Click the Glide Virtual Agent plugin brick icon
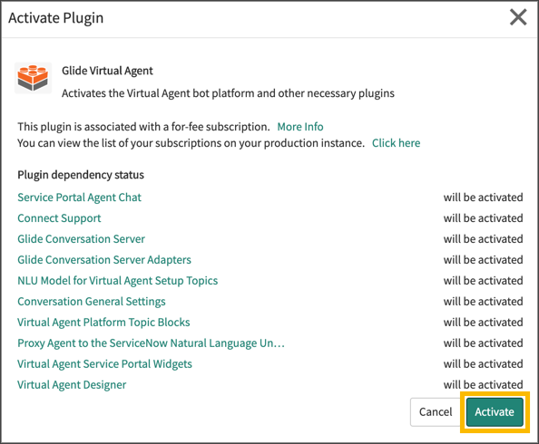The height and width of the screenshot is (444, 539). (x=33, y=78)
